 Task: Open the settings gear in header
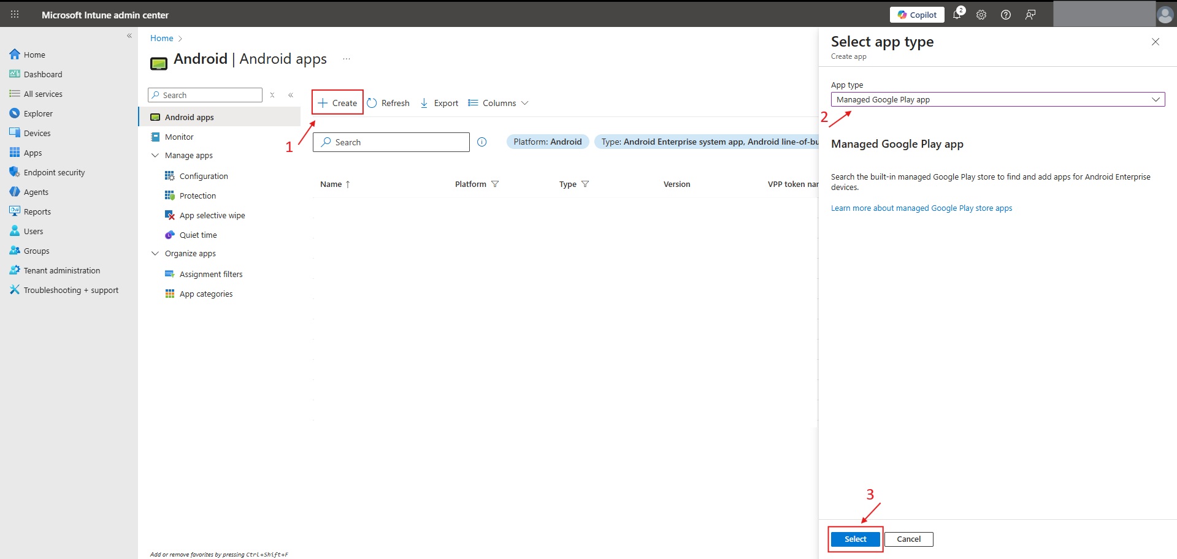click(981, 15)
